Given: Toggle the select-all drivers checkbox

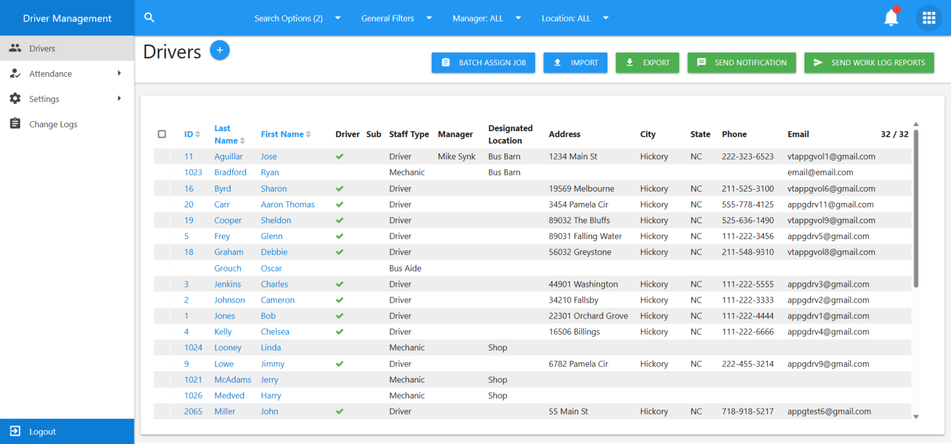Looking at the screenshot, I should click(x=162, y=134).
